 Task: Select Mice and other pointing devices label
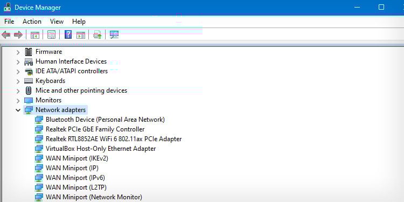click(81, 90)
